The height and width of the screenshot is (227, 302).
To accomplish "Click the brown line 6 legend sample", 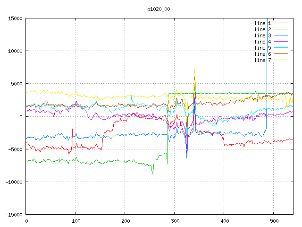I will 281,54.
